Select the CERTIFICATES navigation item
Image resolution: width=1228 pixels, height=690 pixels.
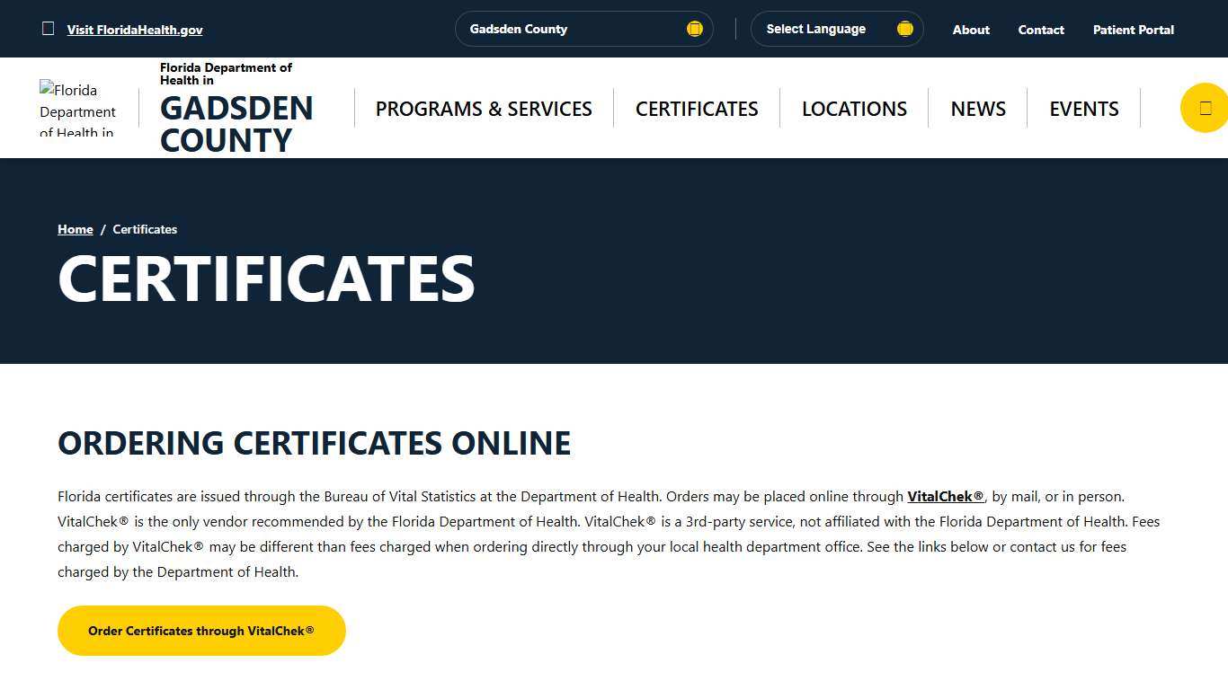(697, 108)
